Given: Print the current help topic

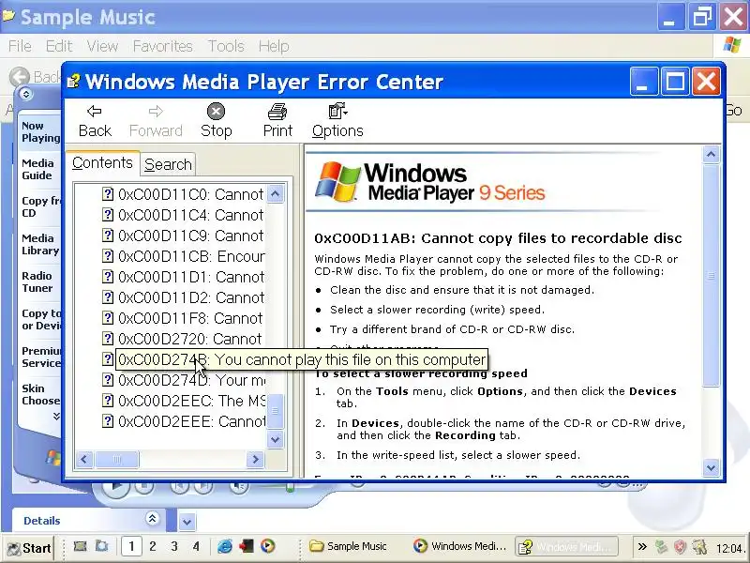Looking at the screenshot, I should (277, 122).
